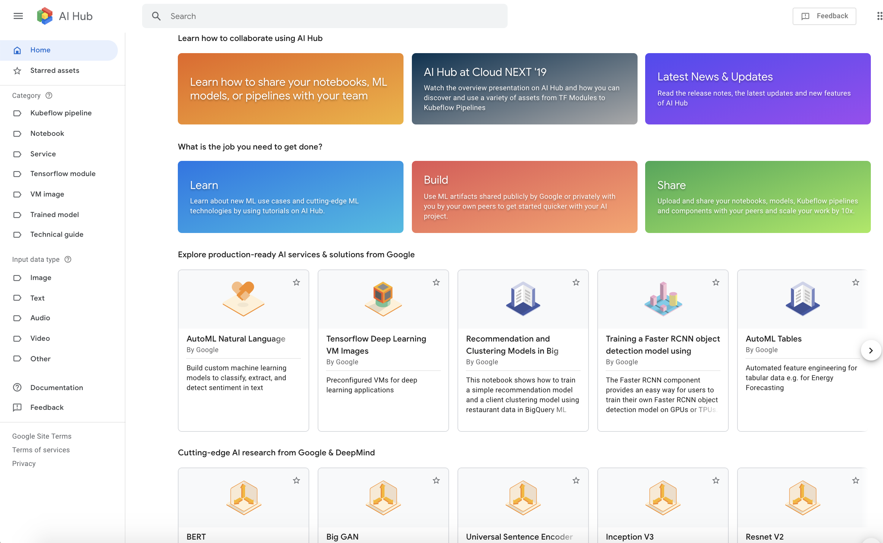Viewport: 883px width, 543px height.
Task: Open the Google apps grid icon
Action: click(879, 16)
